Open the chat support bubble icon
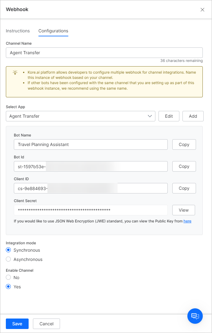Screen dimensions: 212x333 (x=195, y=316)
